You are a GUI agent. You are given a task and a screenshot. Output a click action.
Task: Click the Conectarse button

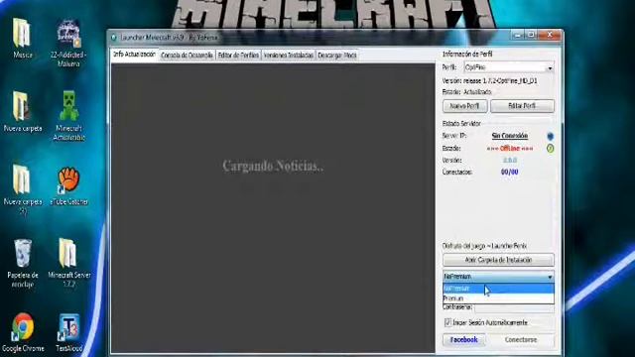click(521, 340)
